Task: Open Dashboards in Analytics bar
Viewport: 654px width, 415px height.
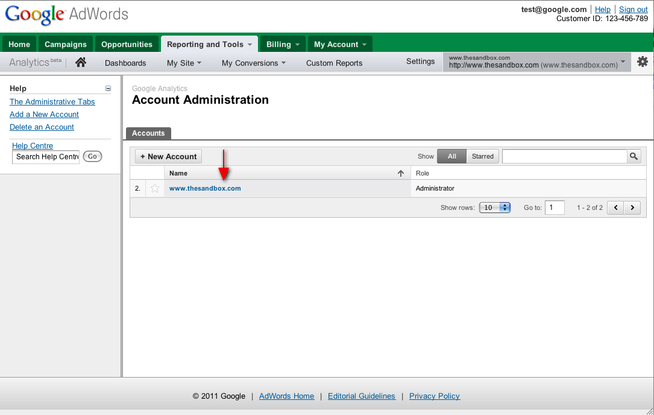Action: pos(125,63)
